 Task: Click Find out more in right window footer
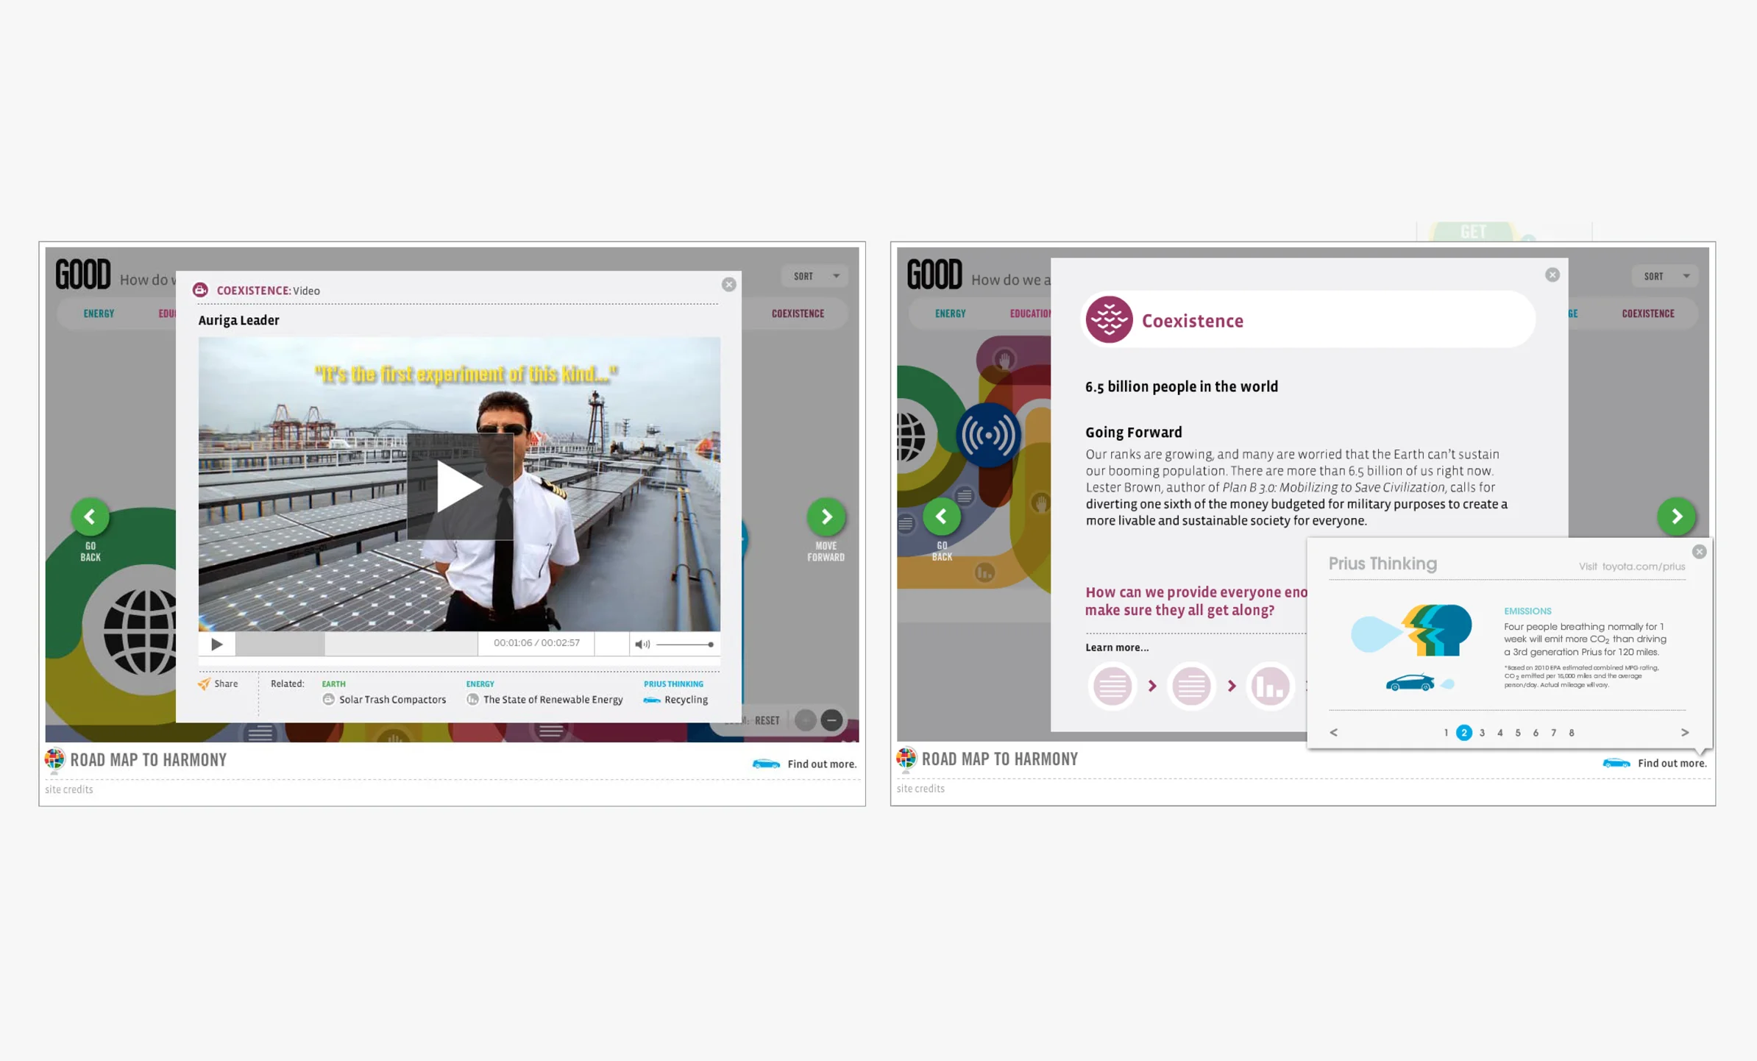(1655, 763)
